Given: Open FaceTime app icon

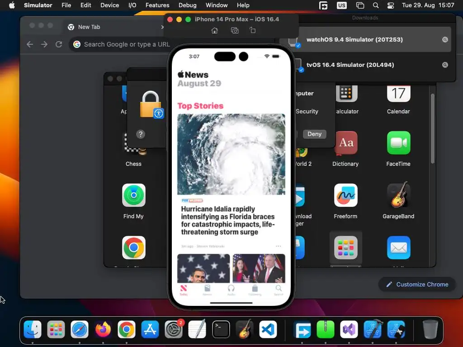Looking at the screenshot, I should coord(398,143).
